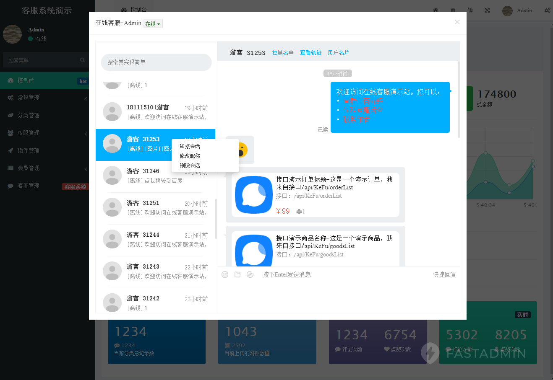This screenshot has height=380, width=553.
Task: Click the paperclip attachment icon
Action: click(x=250, y=274)
